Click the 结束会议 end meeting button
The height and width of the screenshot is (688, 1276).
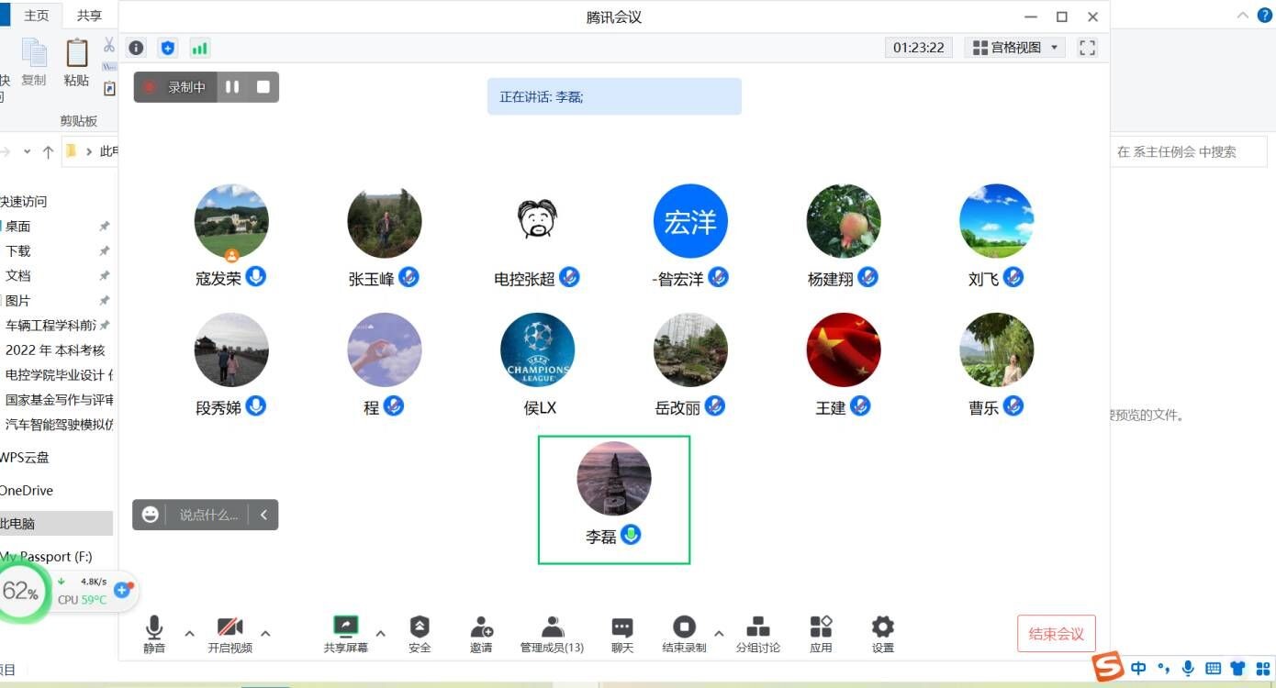click(x=1056, y=634)
